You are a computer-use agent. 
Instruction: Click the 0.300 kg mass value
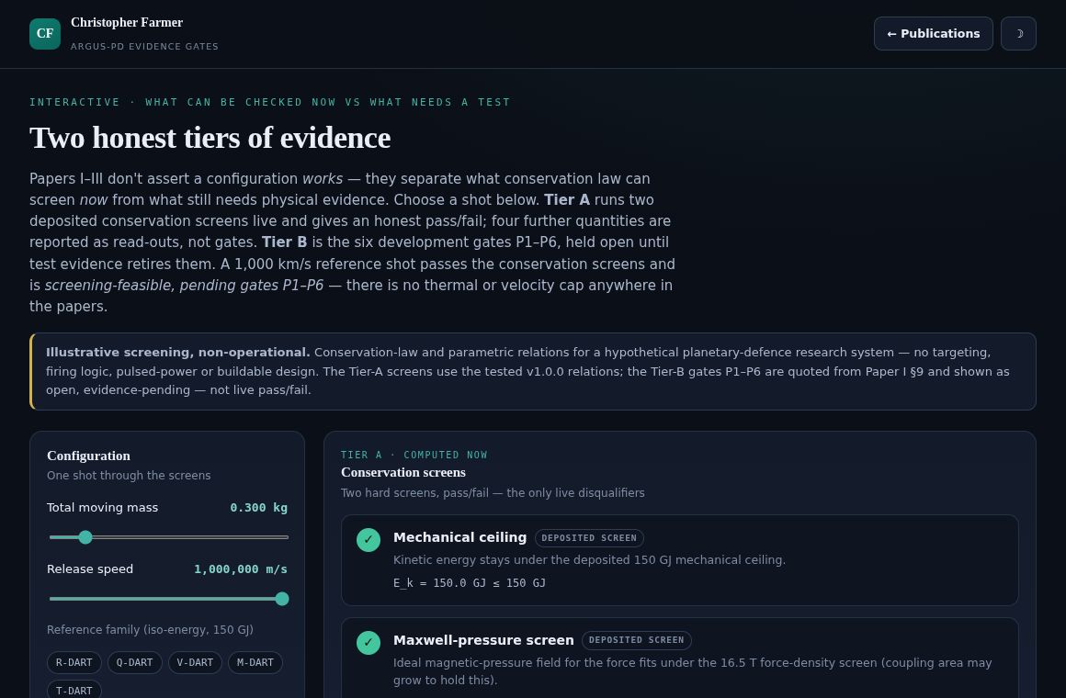point(258,508)
